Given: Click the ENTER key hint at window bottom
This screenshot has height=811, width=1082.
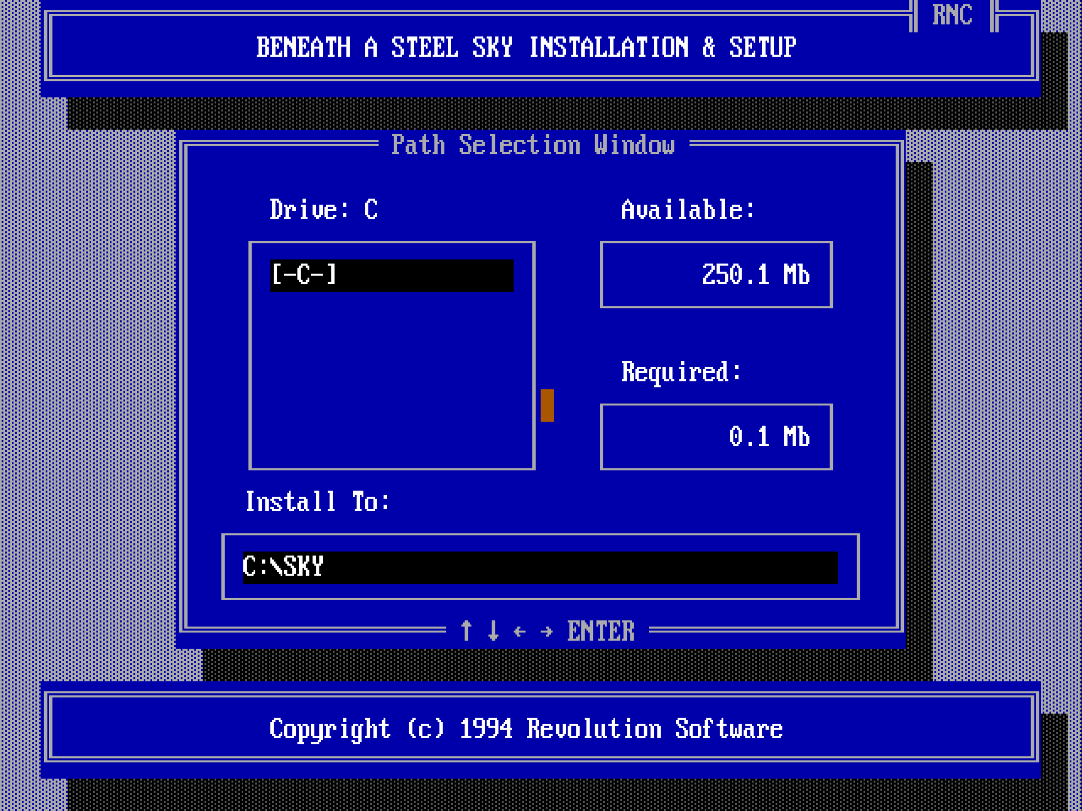Looking at the screenshot, I should pyautogui.click(x=601, y=632).
